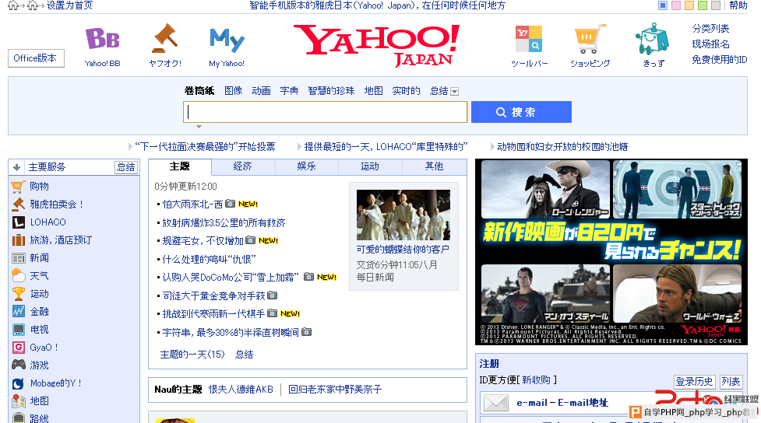Click the 天气 weather sidebar icon

(19, 276)
